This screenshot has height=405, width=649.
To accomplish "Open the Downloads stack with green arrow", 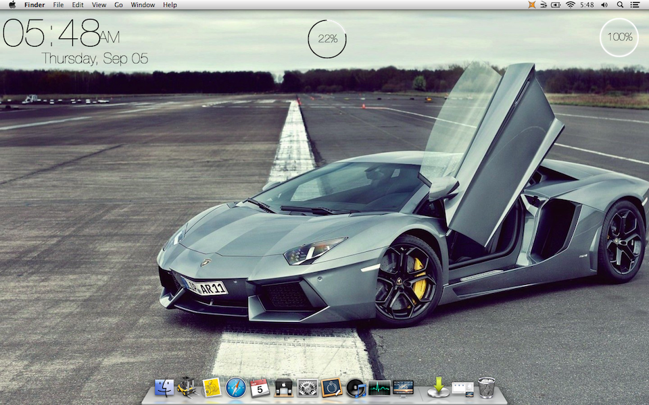I will click(439, 387).
